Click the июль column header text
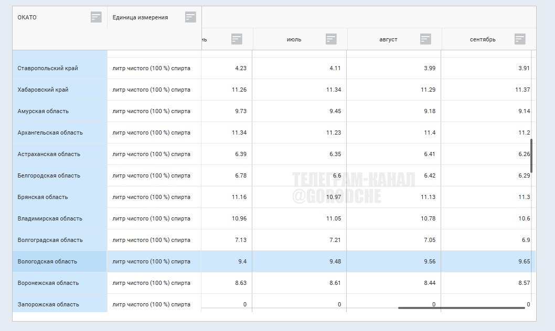Viewport: 555px width, 331px height. pos(294,39)
